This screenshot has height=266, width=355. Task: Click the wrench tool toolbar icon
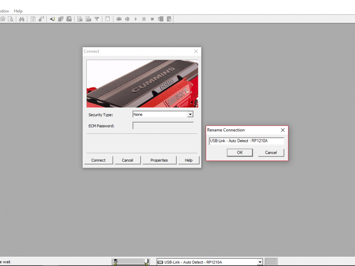click(x=41, y=19)
